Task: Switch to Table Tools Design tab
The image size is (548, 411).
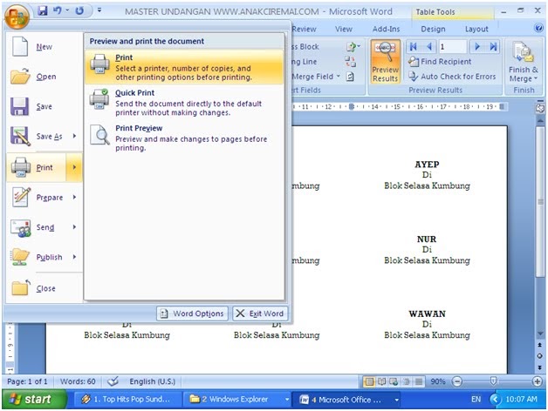Action: click(x=433, y=29)
